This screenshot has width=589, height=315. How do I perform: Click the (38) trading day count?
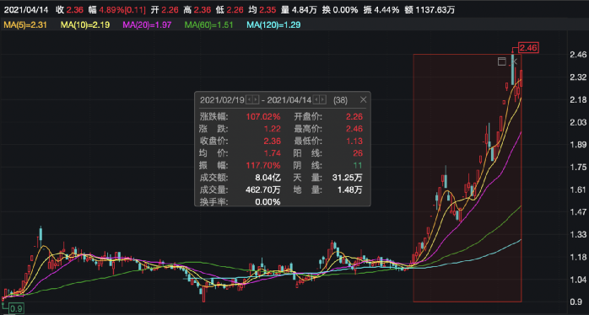(340, 100)
